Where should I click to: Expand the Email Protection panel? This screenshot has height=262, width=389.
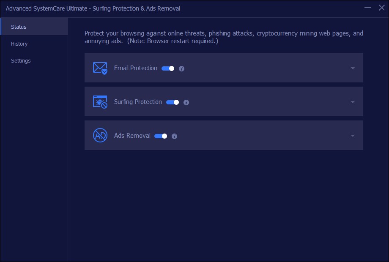coord(352,68)
